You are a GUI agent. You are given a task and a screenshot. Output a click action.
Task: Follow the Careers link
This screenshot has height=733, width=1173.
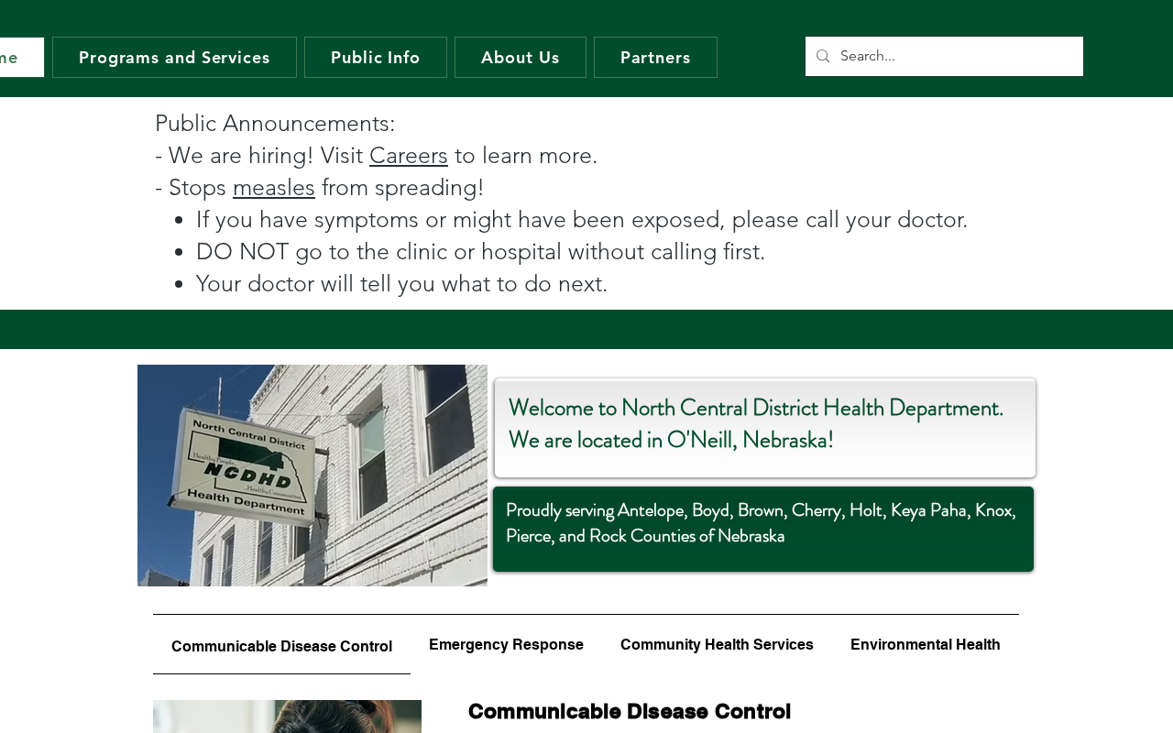tap(409, 156)
